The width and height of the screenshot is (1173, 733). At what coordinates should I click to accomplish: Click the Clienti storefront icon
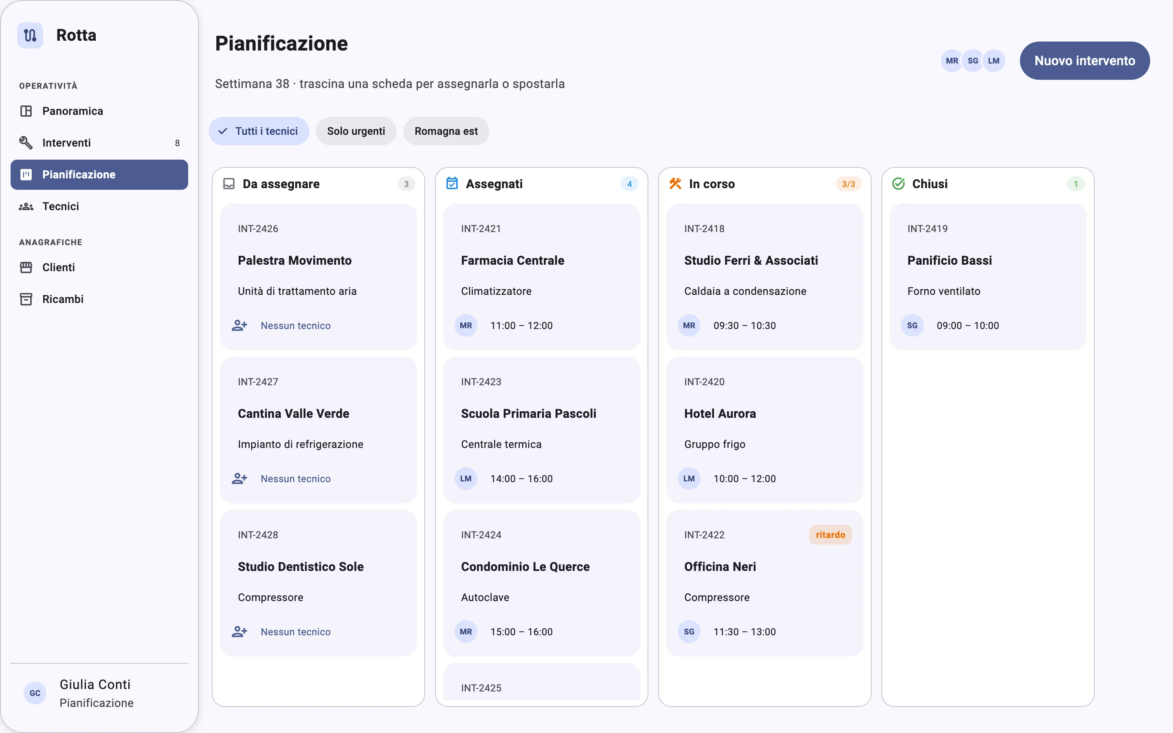point(26,267)
